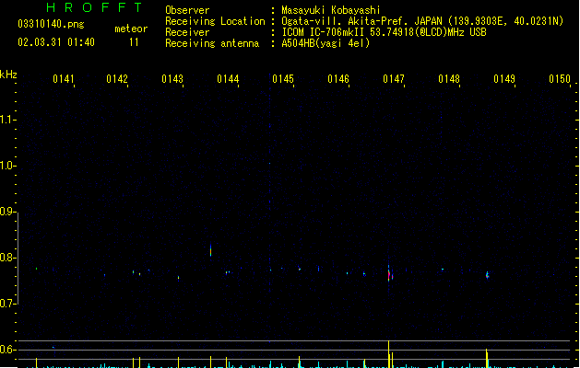The height and width of the screenshot is (368, 580).
Task: Select file name 03310140.png
Action: tap(51, 24)
